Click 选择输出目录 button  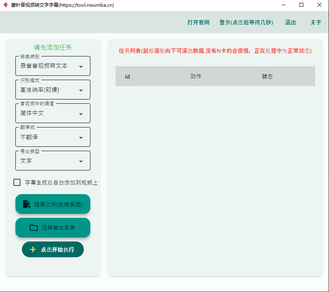tap(53, 228)
